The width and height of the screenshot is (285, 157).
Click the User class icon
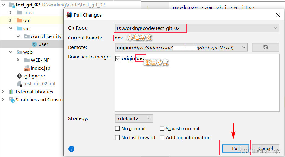34,44
